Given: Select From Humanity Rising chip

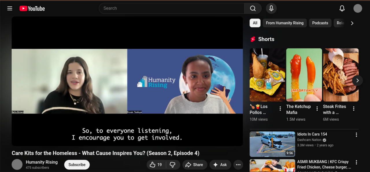Looking at the screenshot, I should click(x=285, y=23).
